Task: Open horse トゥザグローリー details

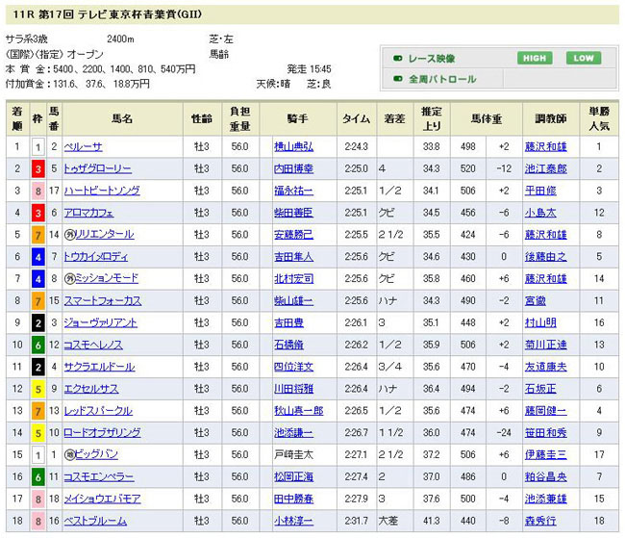Action: tap(97, 169)
